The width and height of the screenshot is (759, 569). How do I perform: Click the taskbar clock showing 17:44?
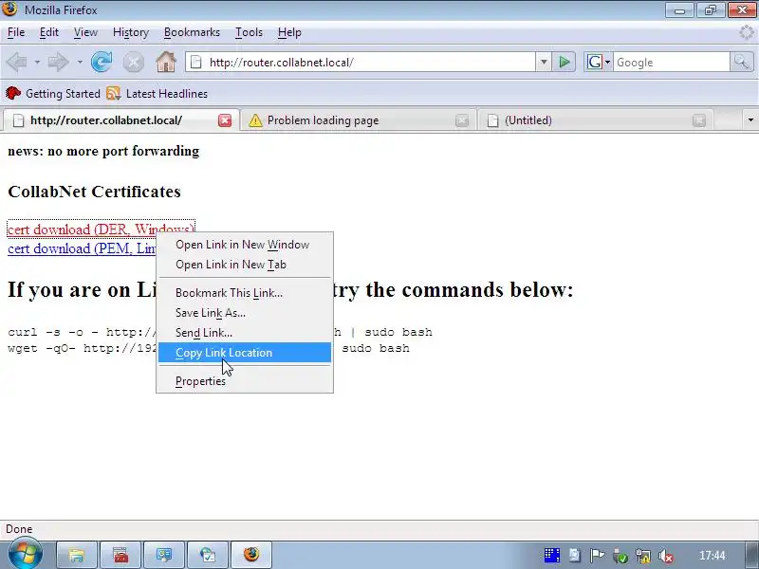(713, 556)
